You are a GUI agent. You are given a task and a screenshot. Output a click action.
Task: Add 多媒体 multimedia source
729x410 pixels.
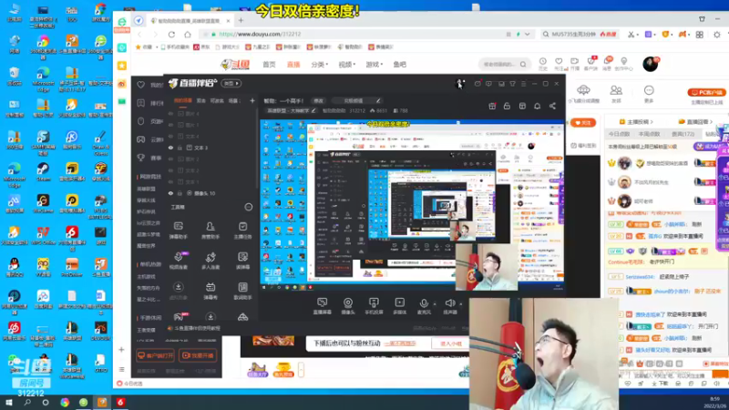(x=399, y=306)
